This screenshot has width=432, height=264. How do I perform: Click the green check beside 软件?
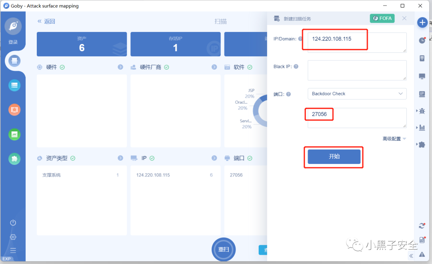(x=250, y=67)
